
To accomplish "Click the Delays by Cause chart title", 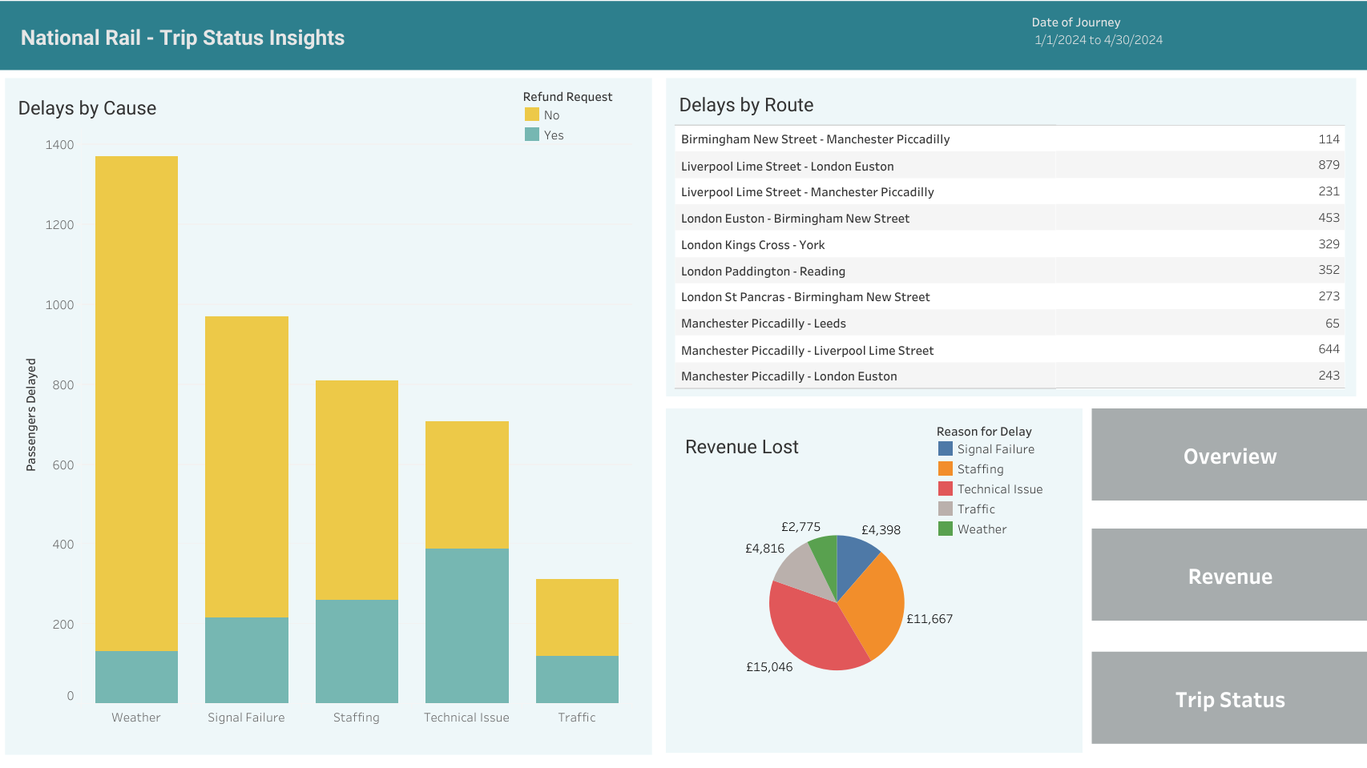I will (87, 108).
